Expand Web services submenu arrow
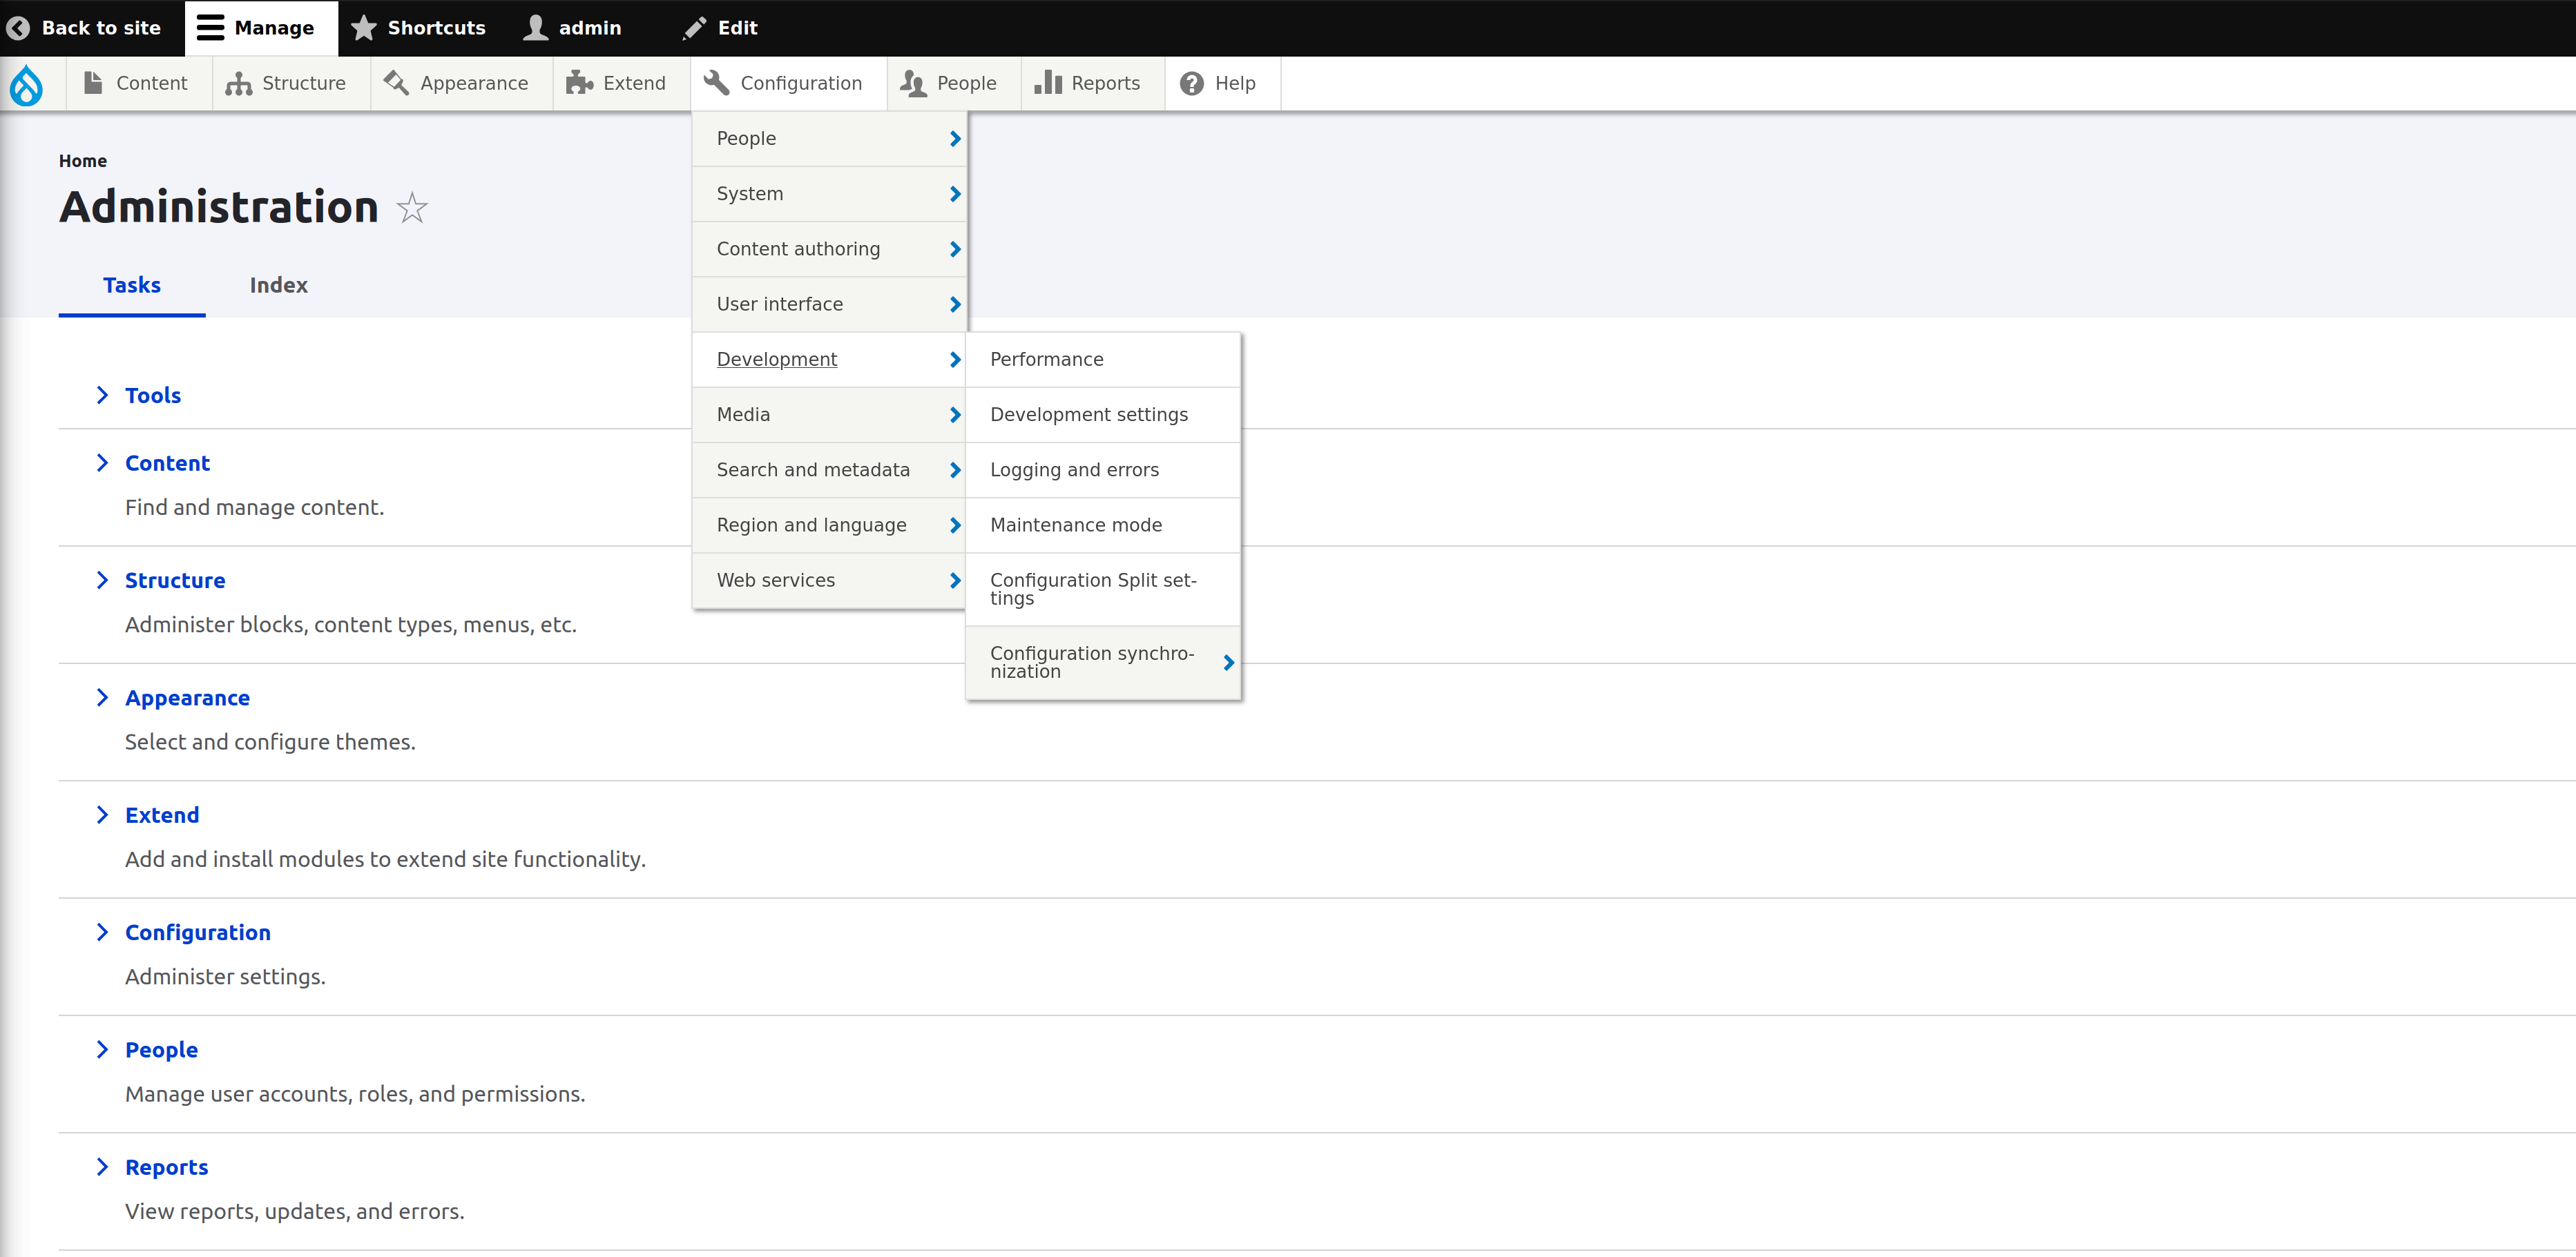The image size is (2576, 1257). click(954, 581)
